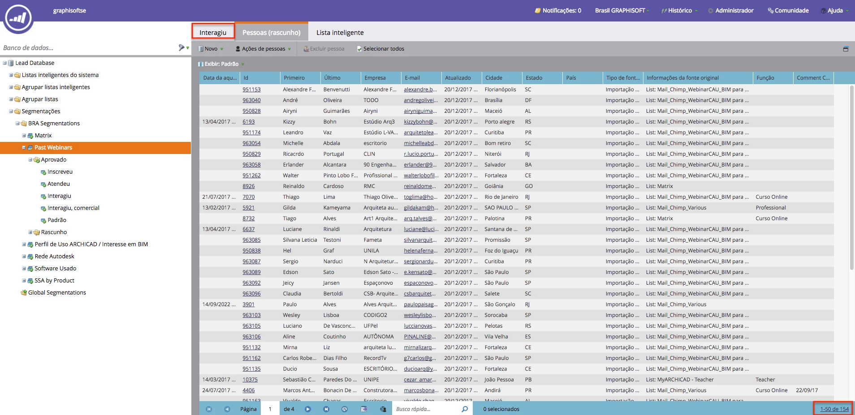Collapse the Past Webinars segmentation
Screen dimensions: 855x415
click(24, 147)
